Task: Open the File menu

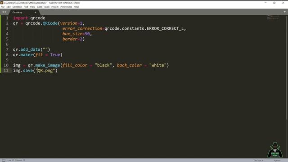Action: 3,7
